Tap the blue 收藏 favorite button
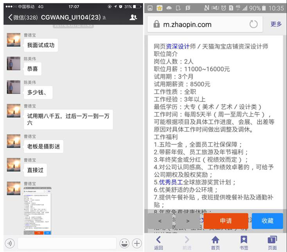Image resolution: width=287 pixels, height=252 pixels. tap(267, 221)
